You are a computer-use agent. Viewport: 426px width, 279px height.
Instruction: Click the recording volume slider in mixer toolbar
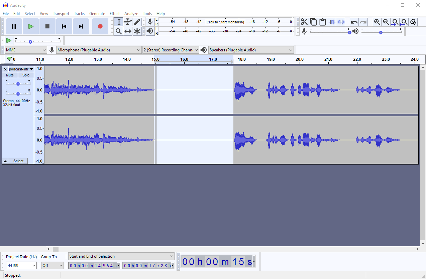coord(330,32)
